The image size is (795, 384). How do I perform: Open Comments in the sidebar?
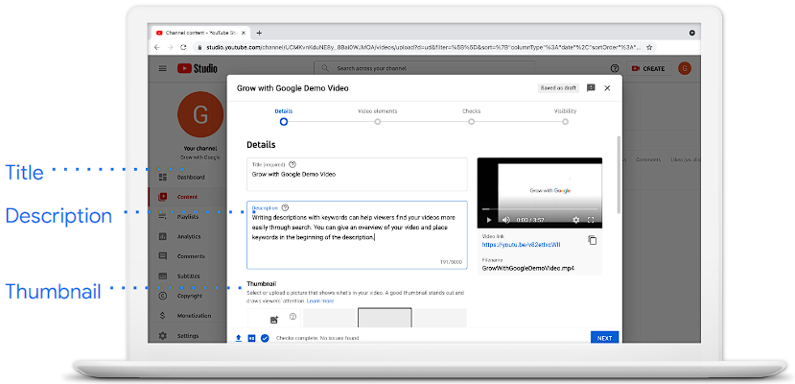point(188,256)
